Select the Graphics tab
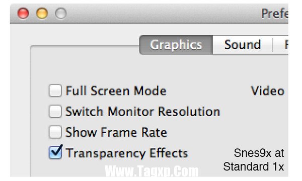Image resolution: width=302 pixels, height=181 pixels. [176, 45]
